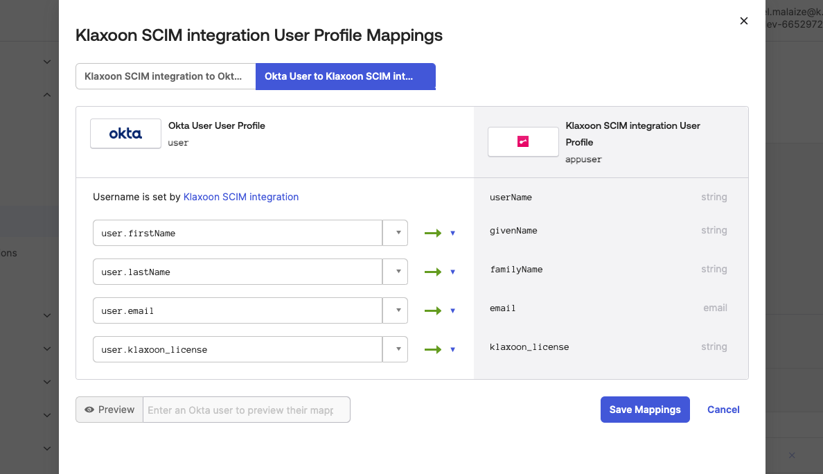823x474 pixels.
Task: Click the eye Preview button
Action: 109,410
